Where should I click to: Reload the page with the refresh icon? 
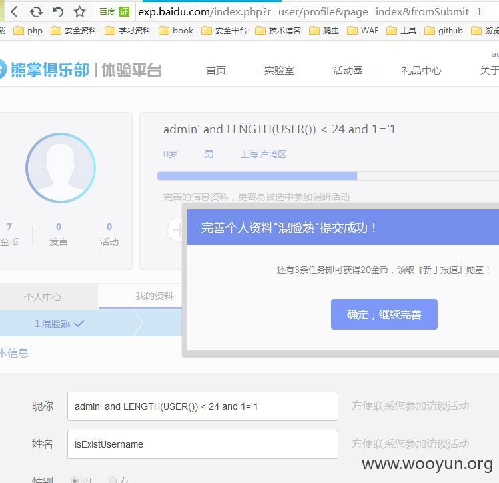36,12
